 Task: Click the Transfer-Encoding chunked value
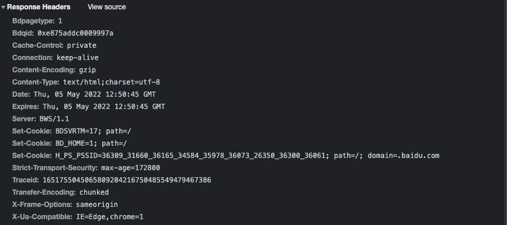[94, 193]
